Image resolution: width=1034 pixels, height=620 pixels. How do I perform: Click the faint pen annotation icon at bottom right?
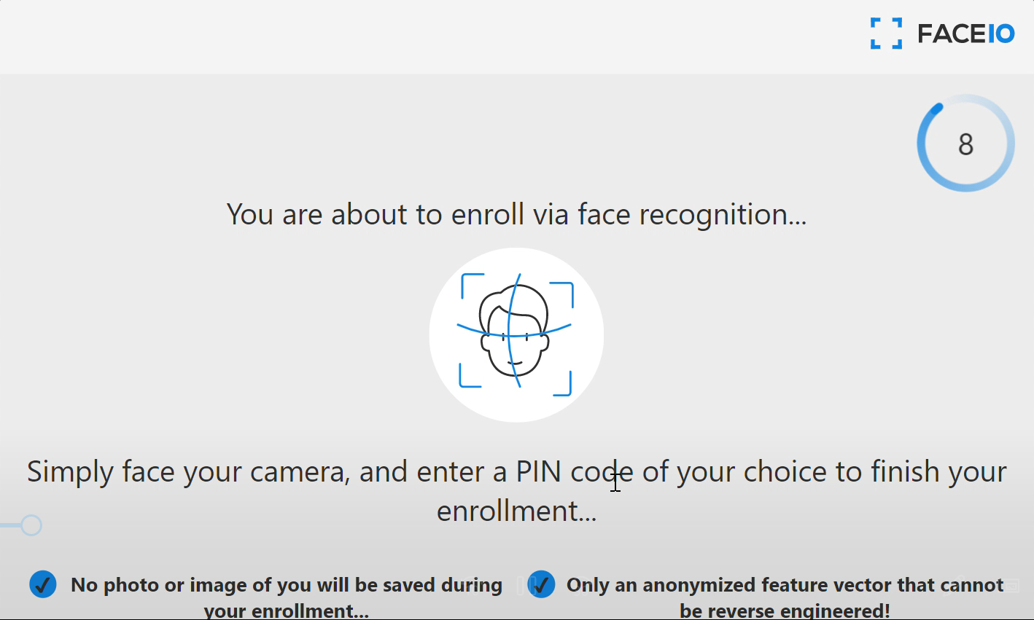coord(955,585)
